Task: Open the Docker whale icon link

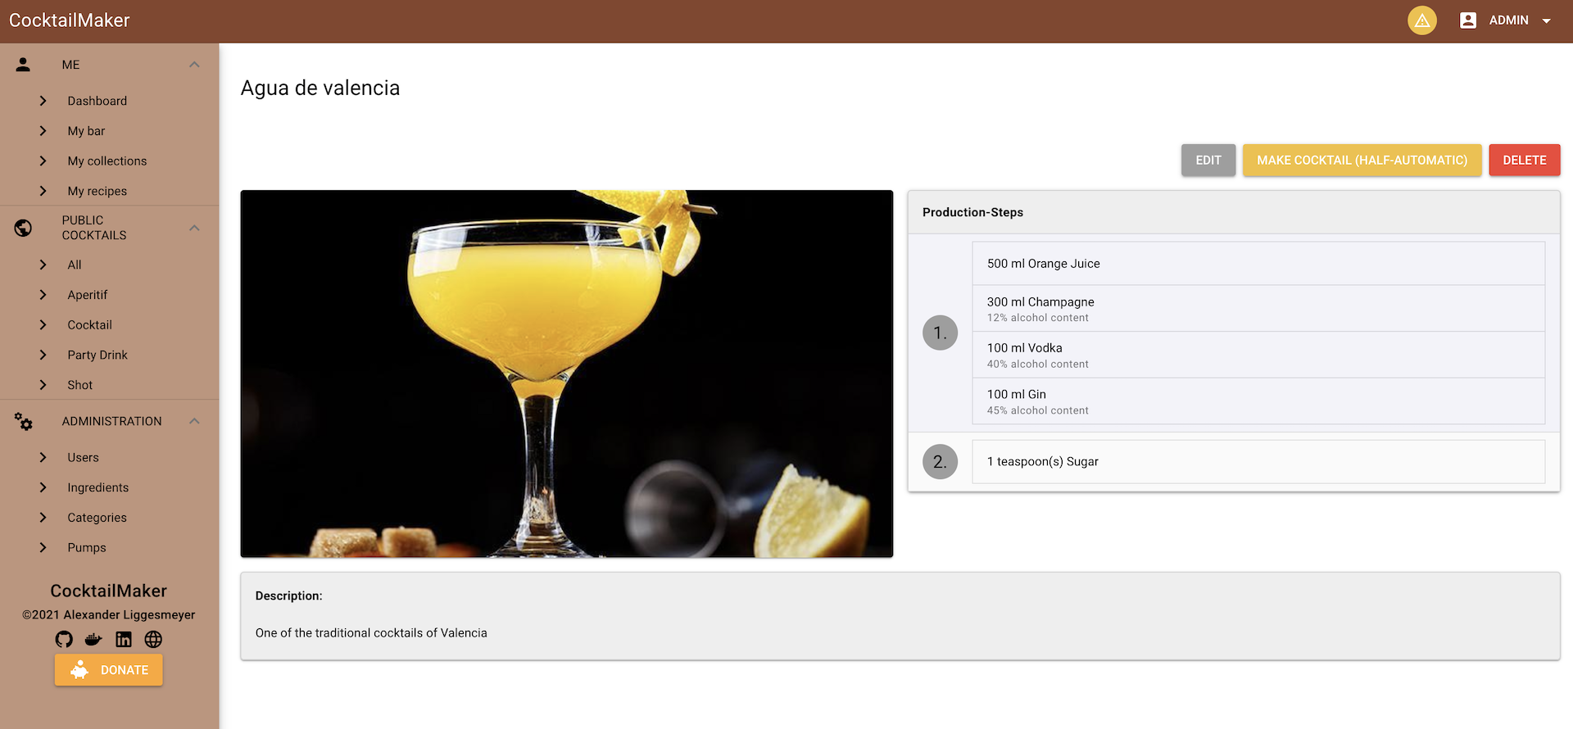Action: pyautogui.click(x=93, y=640)
